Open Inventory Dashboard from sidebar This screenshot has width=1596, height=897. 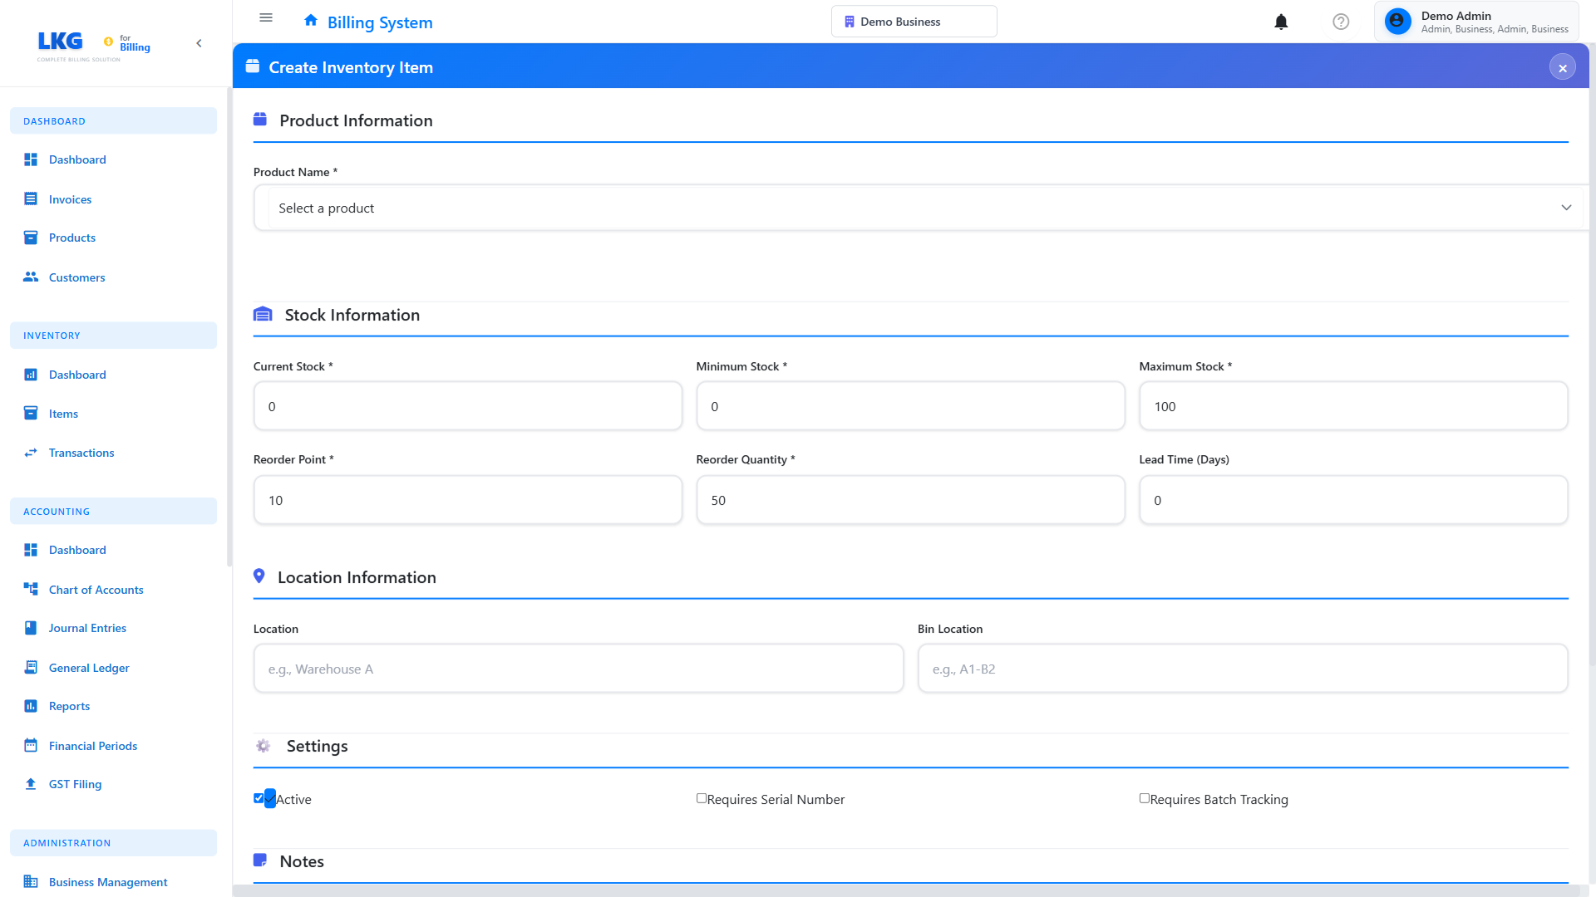(x=77, y=375)
